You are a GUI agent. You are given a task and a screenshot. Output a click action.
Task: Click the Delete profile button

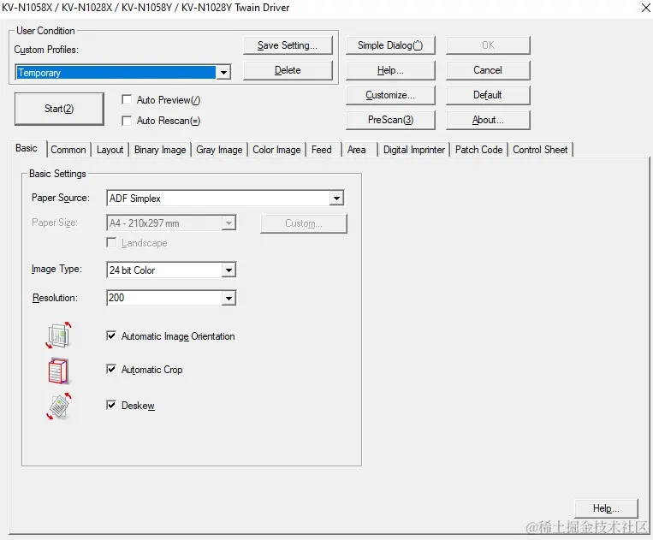288,70
